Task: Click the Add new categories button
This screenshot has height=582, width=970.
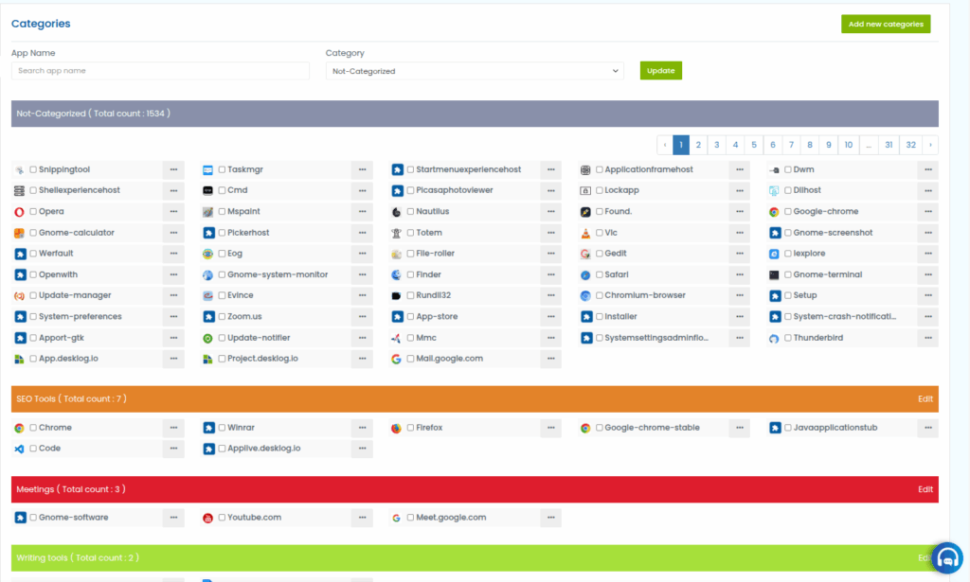Action: point(885,24)
